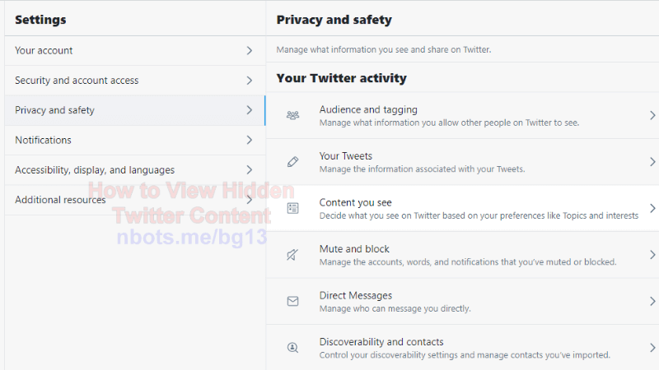
Task: Open the Content you see arrow
Action: click(652, 209)
